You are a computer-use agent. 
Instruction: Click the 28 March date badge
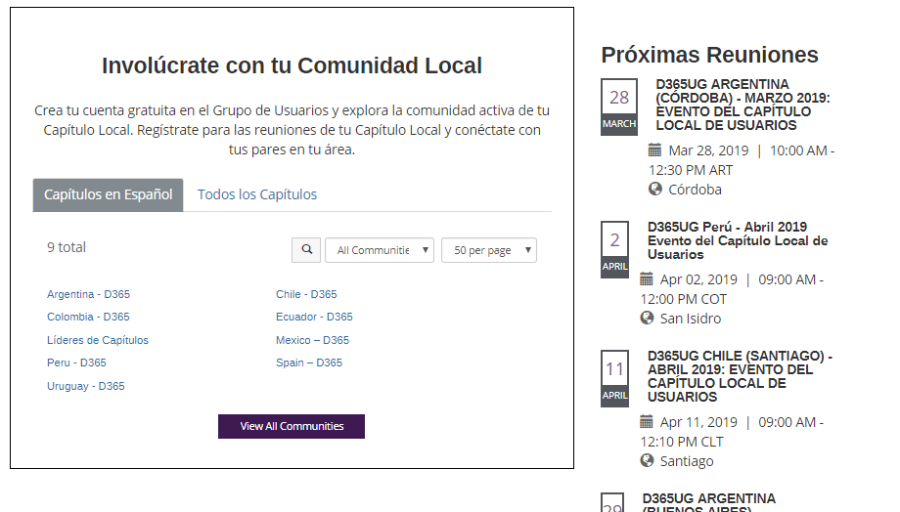tap(618, 107)
